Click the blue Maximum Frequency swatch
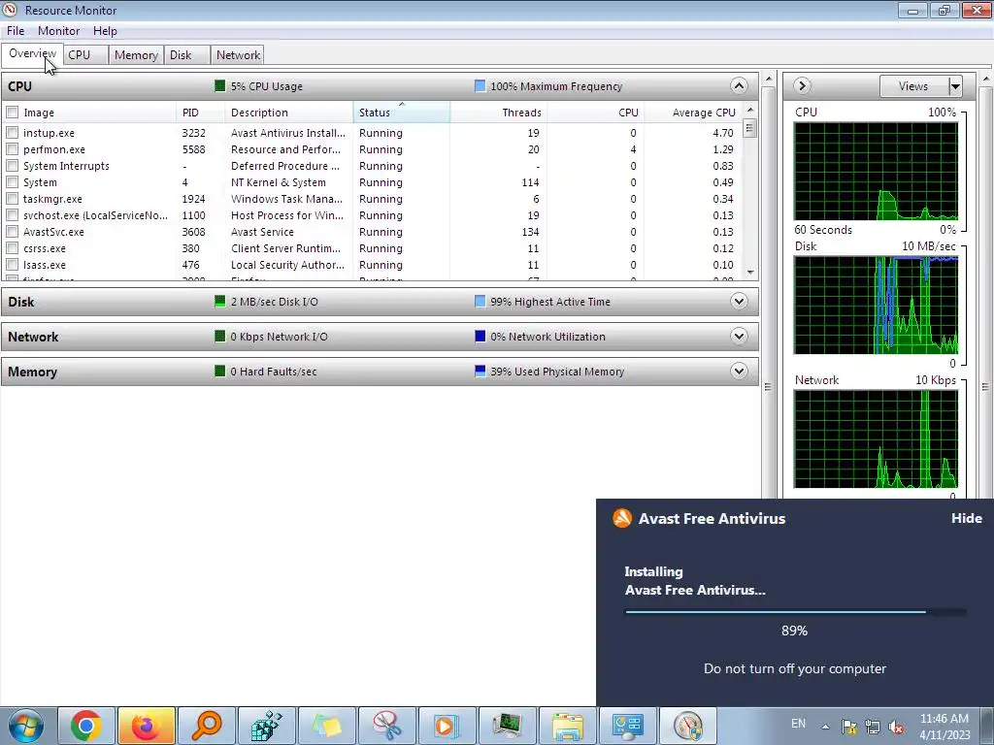Screen dimensions: 994x745 [x=480, y=85]
